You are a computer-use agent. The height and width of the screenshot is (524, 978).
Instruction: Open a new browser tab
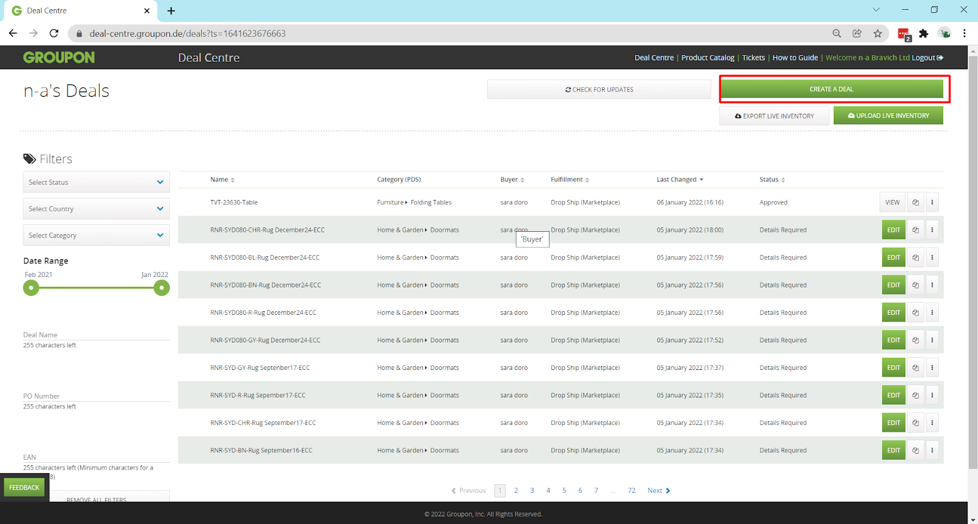[171, 11]
